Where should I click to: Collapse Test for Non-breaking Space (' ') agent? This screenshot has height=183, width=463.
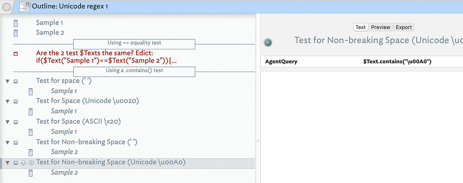(7, 142)
